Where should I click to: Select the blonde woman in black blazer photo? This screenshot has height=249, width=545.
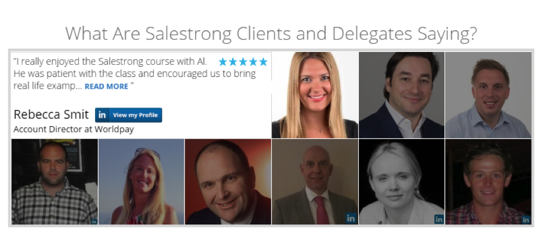(315, 95)
